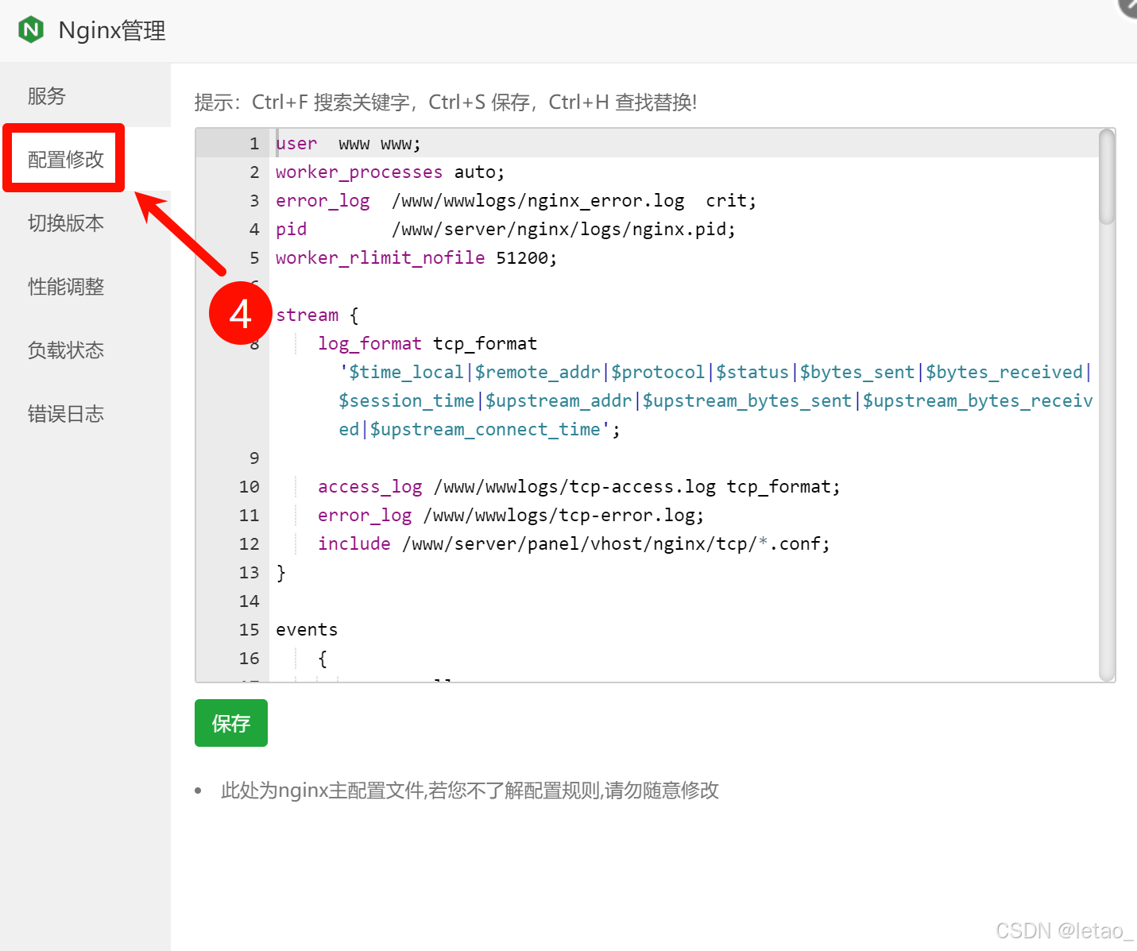
Task: Click the 'worker_processes auto;' line
Action: click(x=390, y=172)
